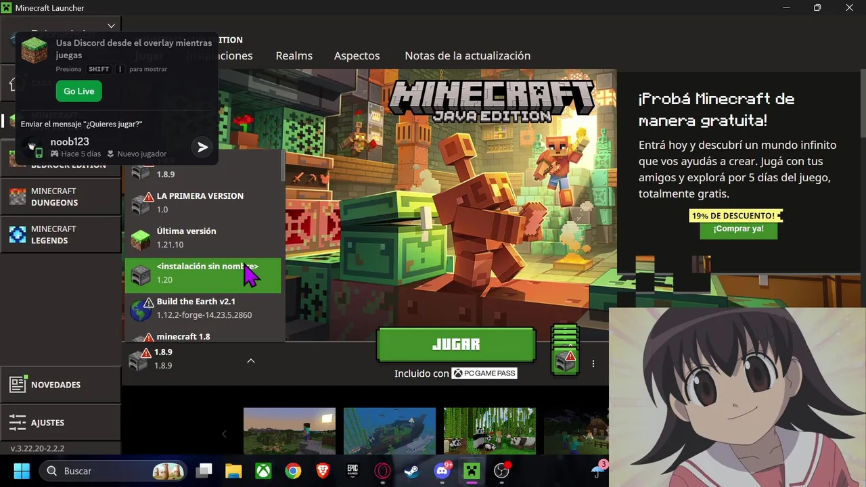
Task: Collapse the installation selector with the chevron
Action: (x=250, y=361)
